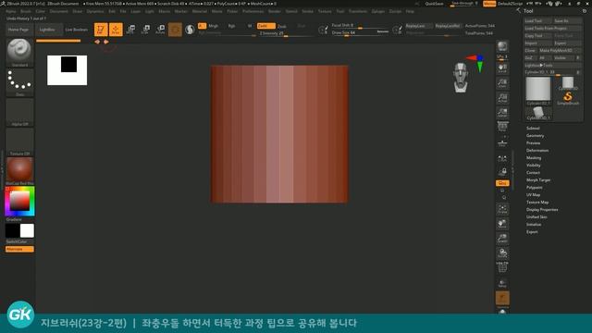Click the BPR render icon
The image size is (592, 333).
(502, 46)
